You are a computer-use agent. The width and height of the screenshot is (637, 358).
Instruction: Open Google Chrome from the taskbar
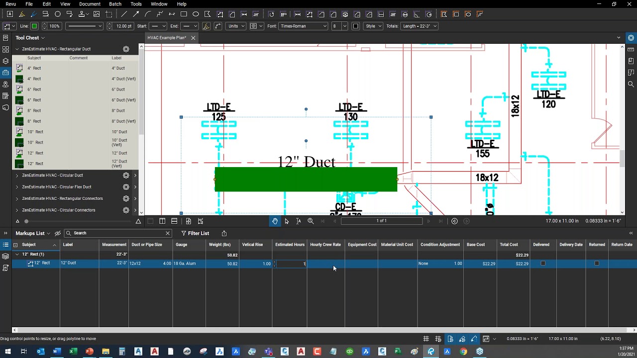click(x=463, y=352)
